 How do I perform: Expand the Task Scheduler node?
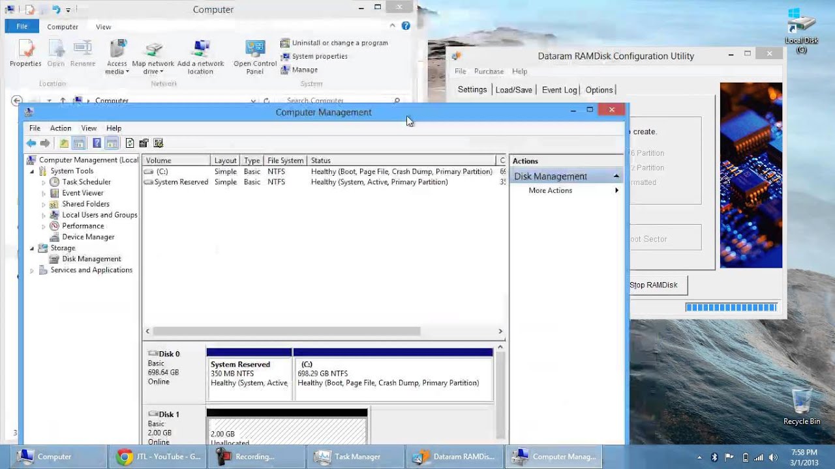point(44,182)
